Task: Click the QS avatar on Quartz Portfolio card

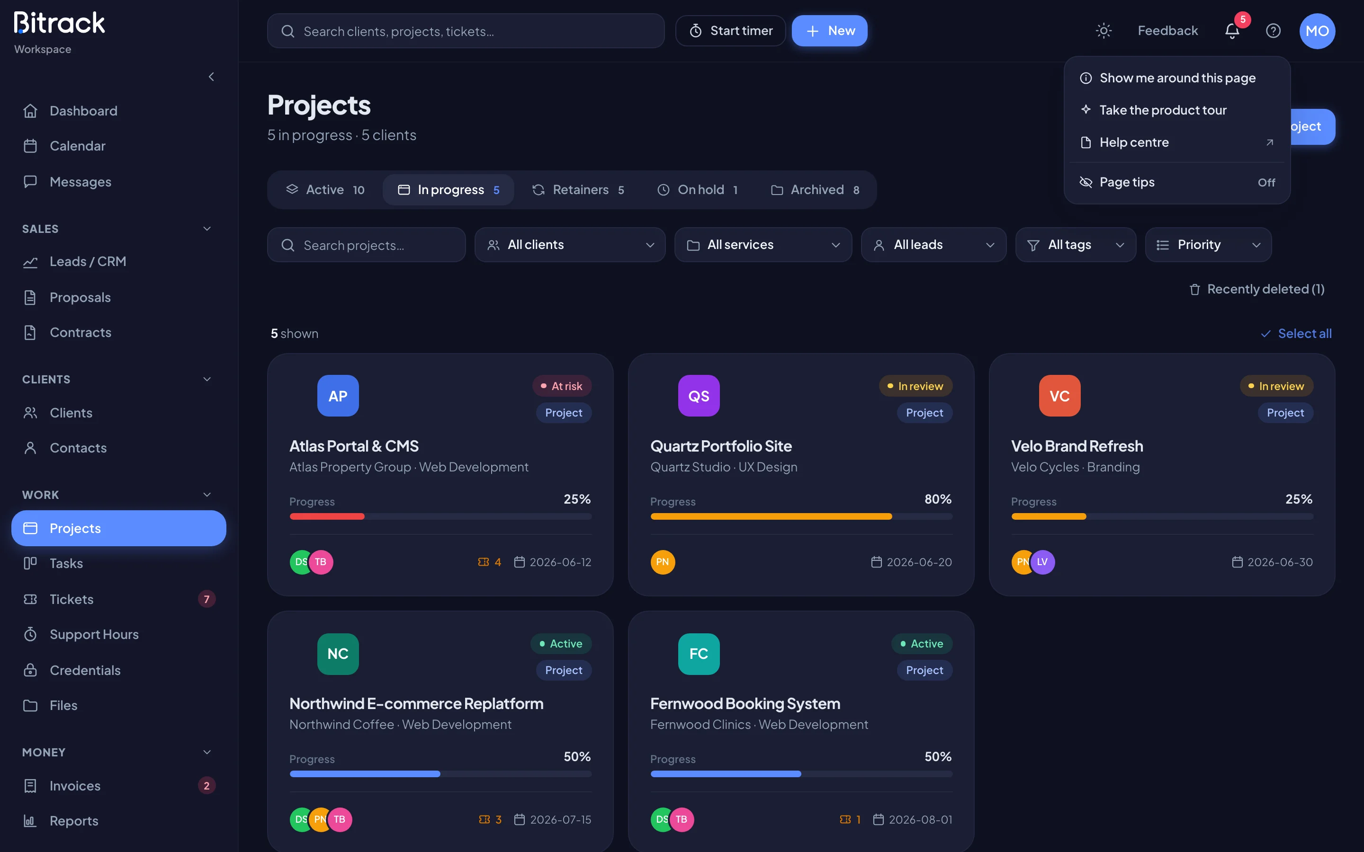Action: point(699,396)
